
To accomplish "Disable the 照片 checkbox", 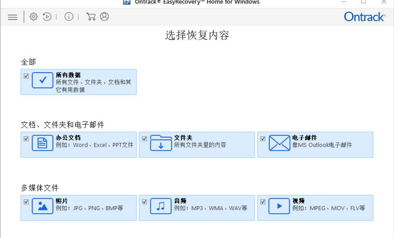I will (x=26, y=202).
